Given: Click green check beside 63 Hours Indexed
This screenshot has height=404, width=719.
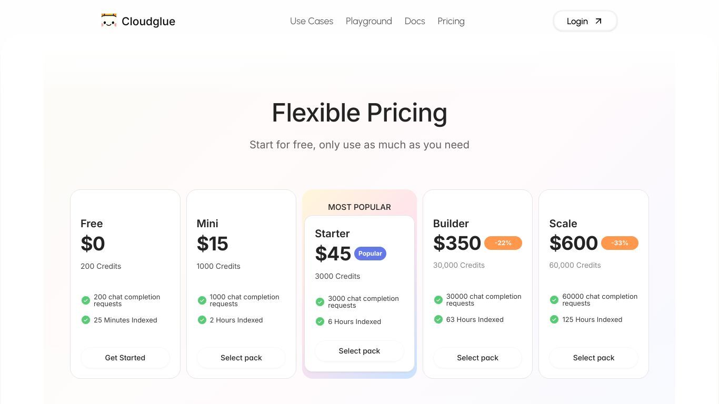Looking at the screenshot, I should (x=438, y=319).
